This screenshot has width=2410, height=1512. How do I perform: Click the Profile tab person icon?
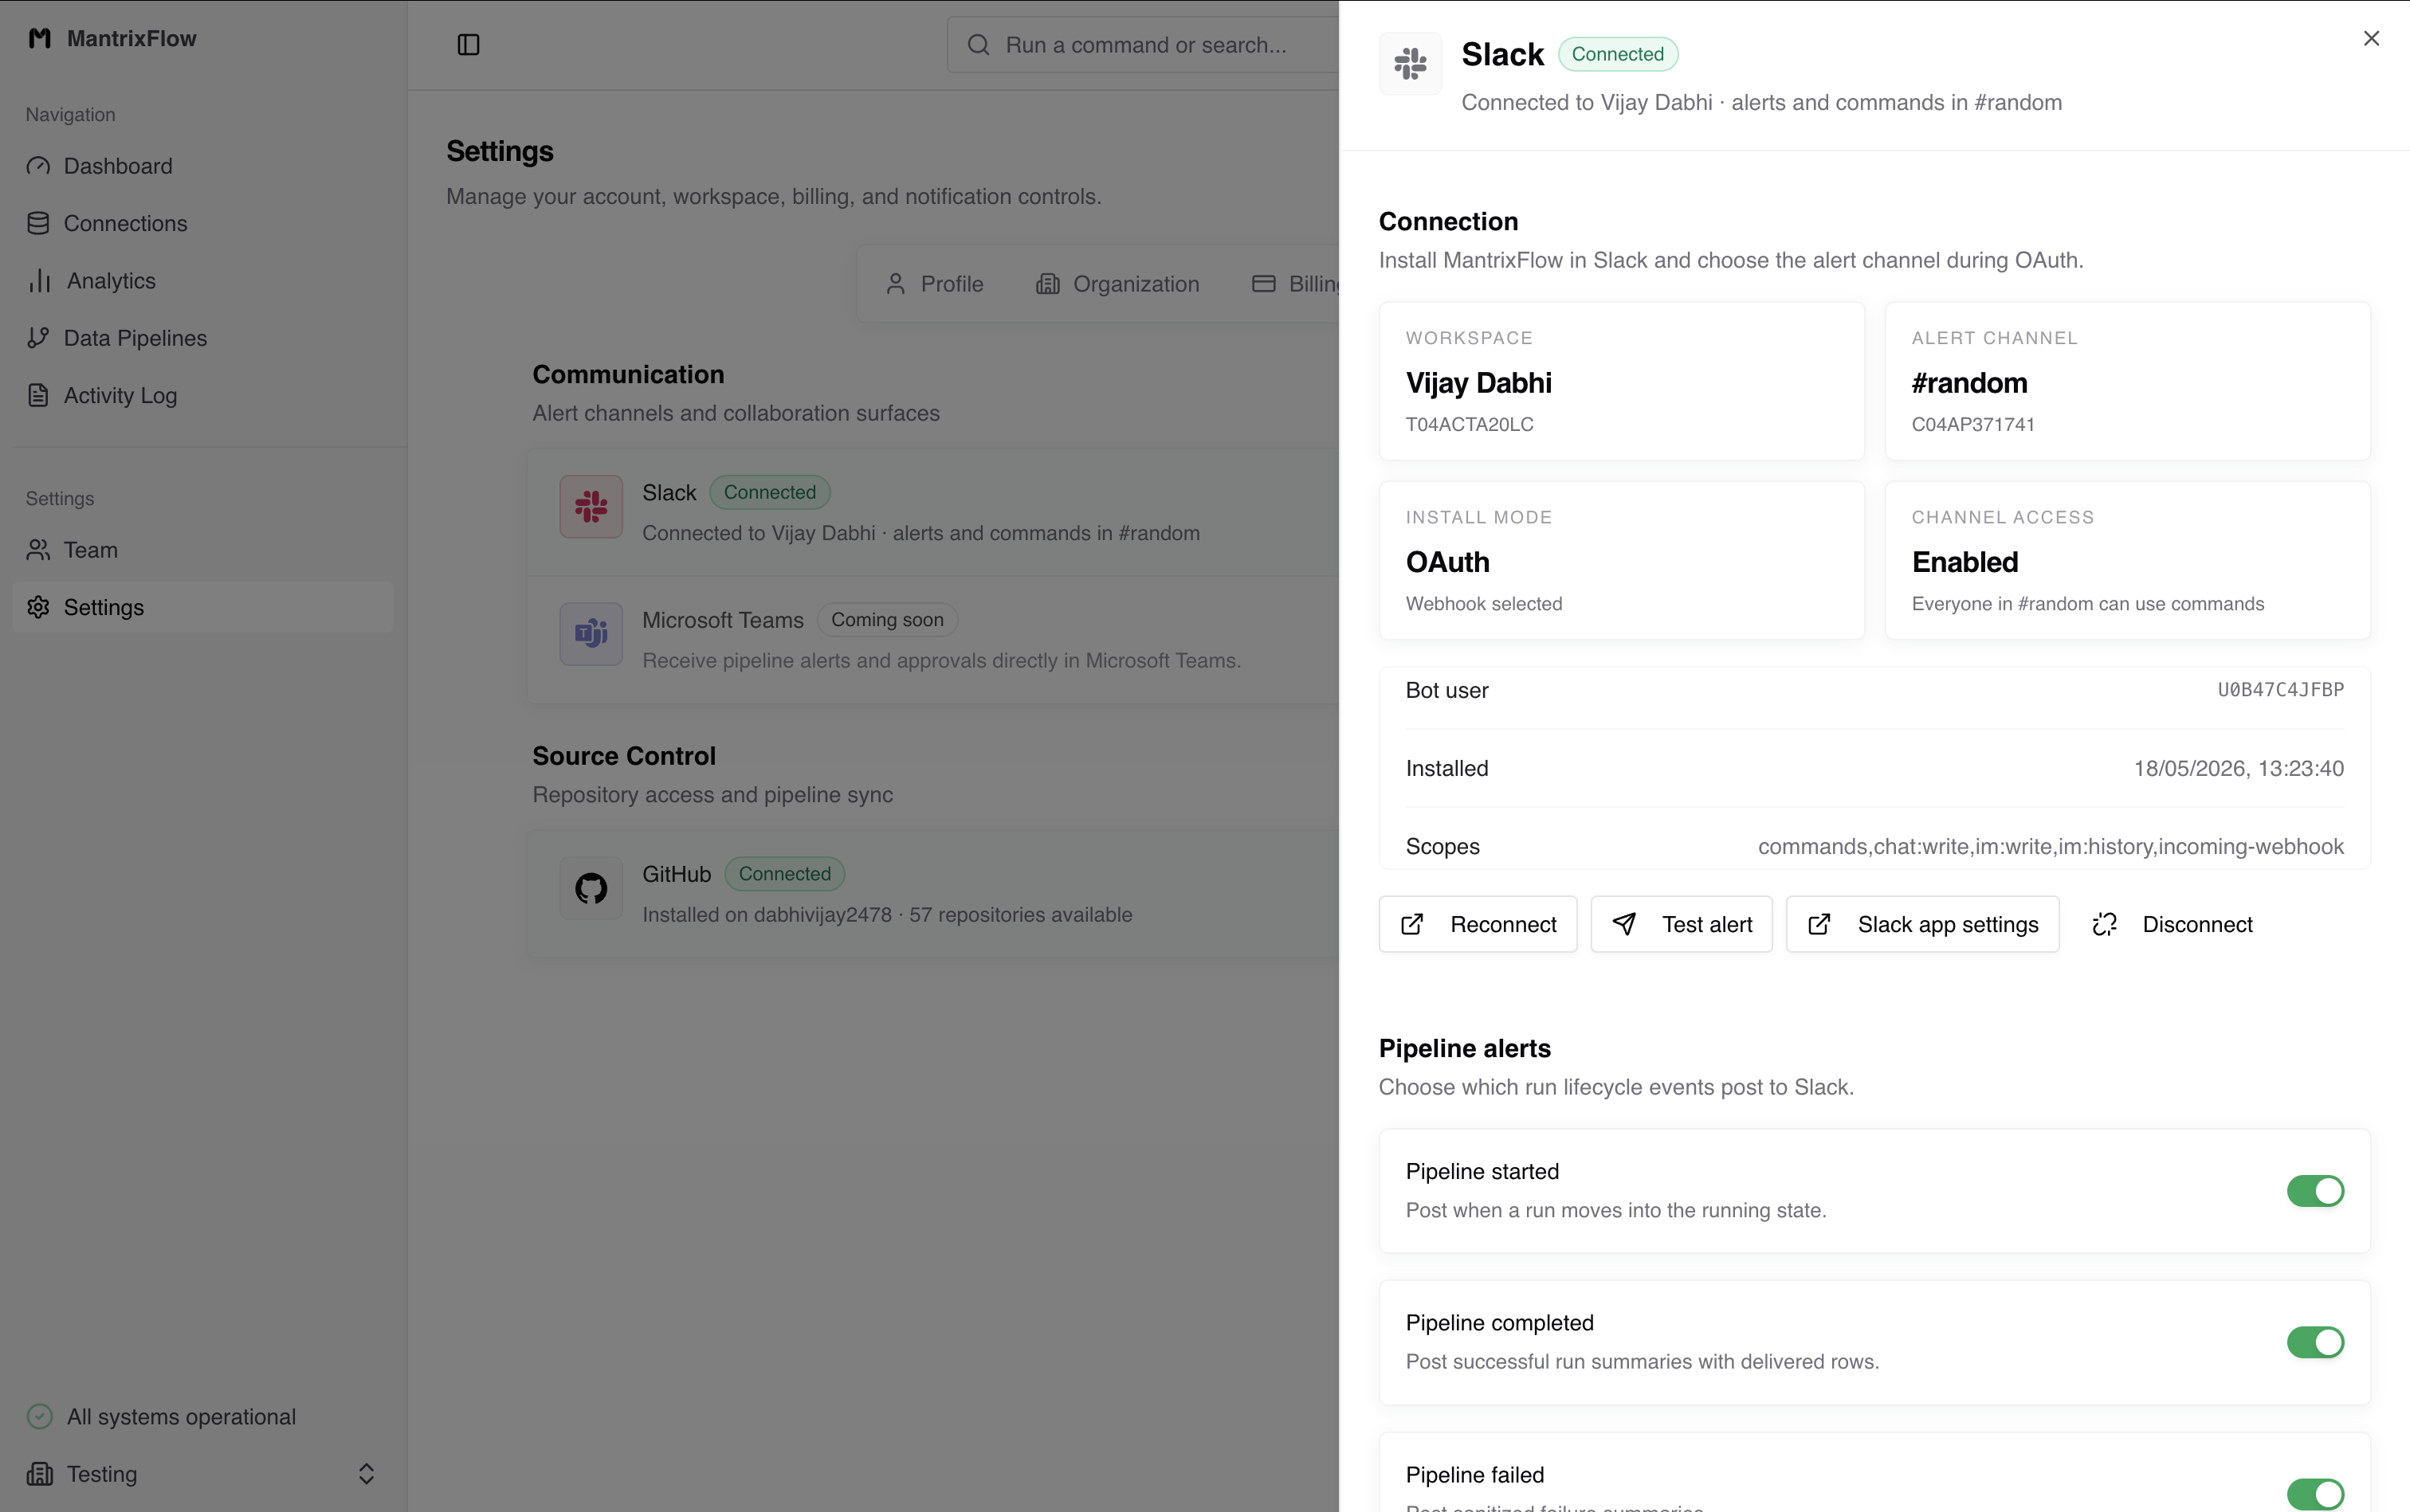tap(895, 284)
